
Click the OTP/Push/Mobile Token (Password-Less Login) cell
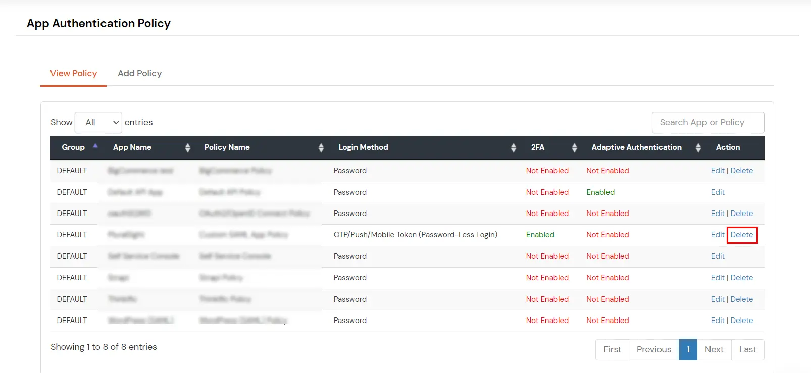point(416,235)
